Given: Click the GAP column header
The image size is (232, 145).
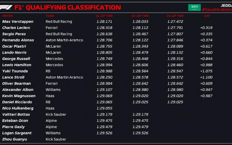Looking at the screenshot, I should [x=207, y=16].
